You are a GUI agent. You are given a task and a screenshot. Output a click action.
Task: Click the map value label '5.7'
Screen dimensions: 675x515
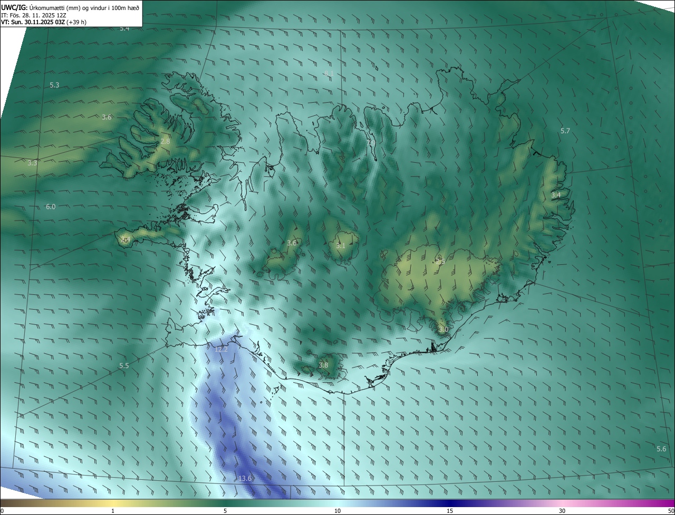(565, 131)
